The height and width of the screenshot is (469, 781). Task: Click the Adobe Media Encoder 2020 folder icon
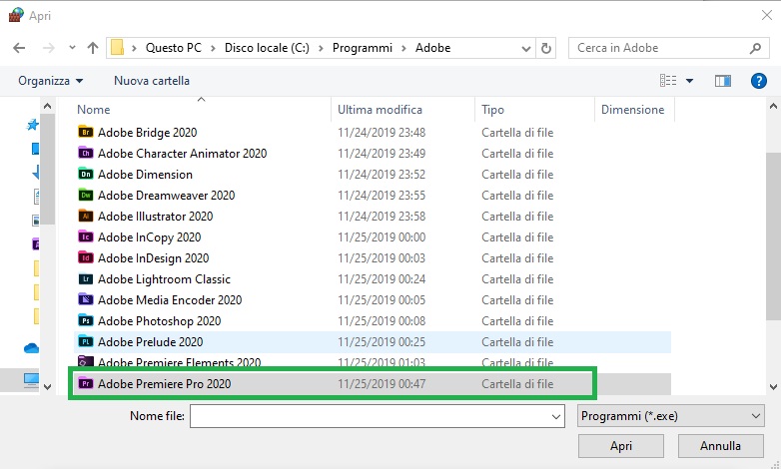pos(86,299)
